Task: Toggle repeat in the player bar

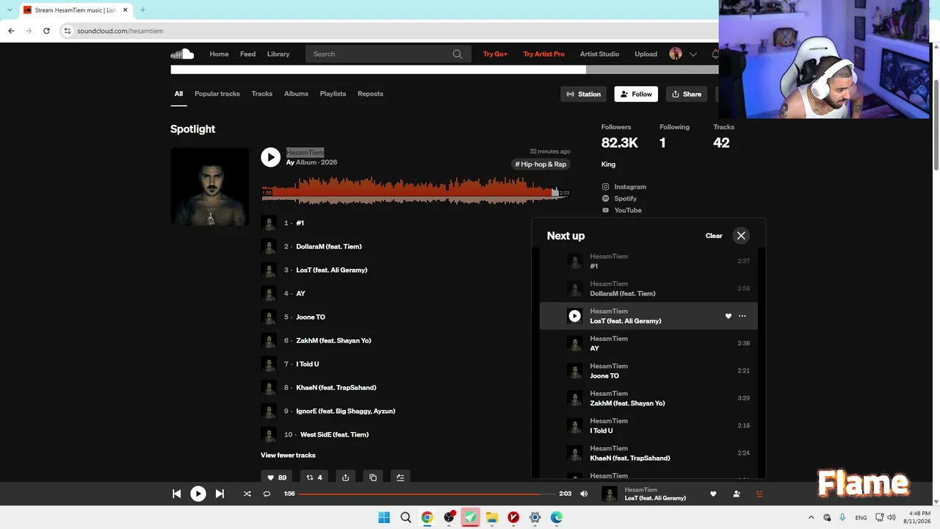Action: coord(267,494)
